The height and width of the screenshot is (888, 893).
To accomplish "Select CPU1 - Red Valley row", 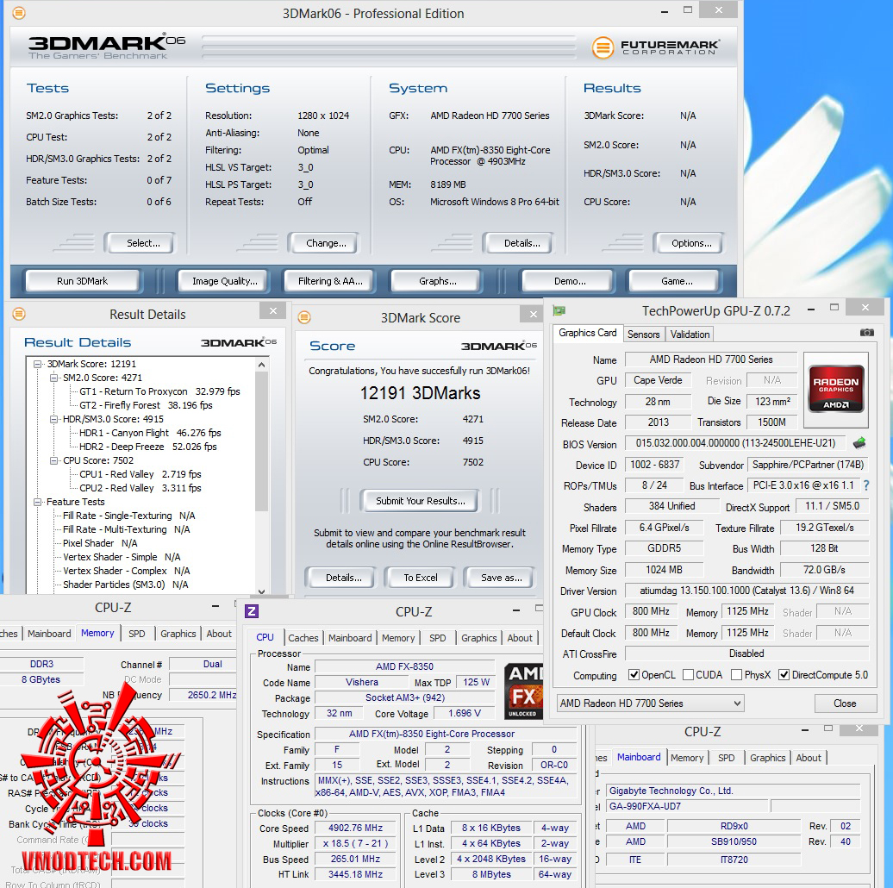I will (141, 474).
